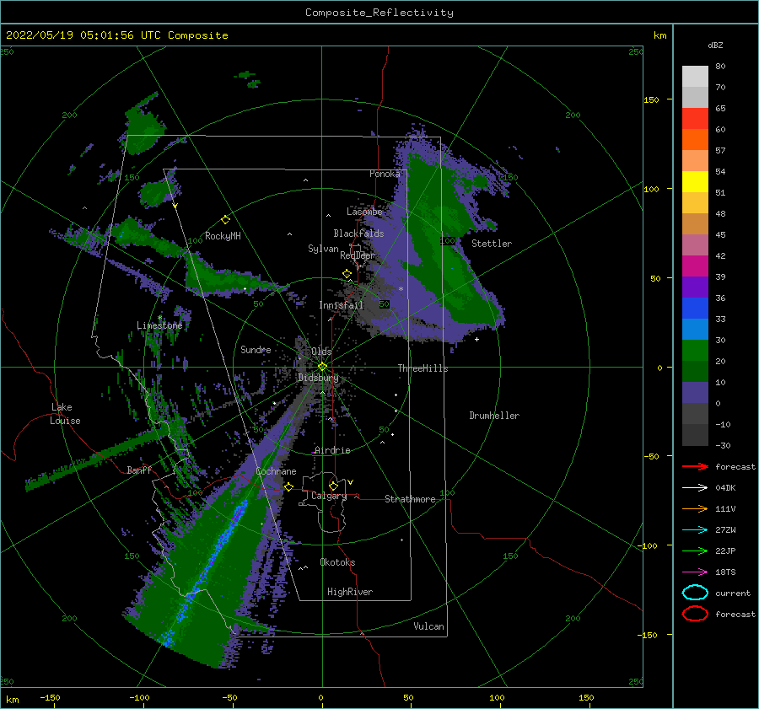Click the Limestone label
Image resolution: width=759 pixels, height=709 pixels.
tap(159, 325)
